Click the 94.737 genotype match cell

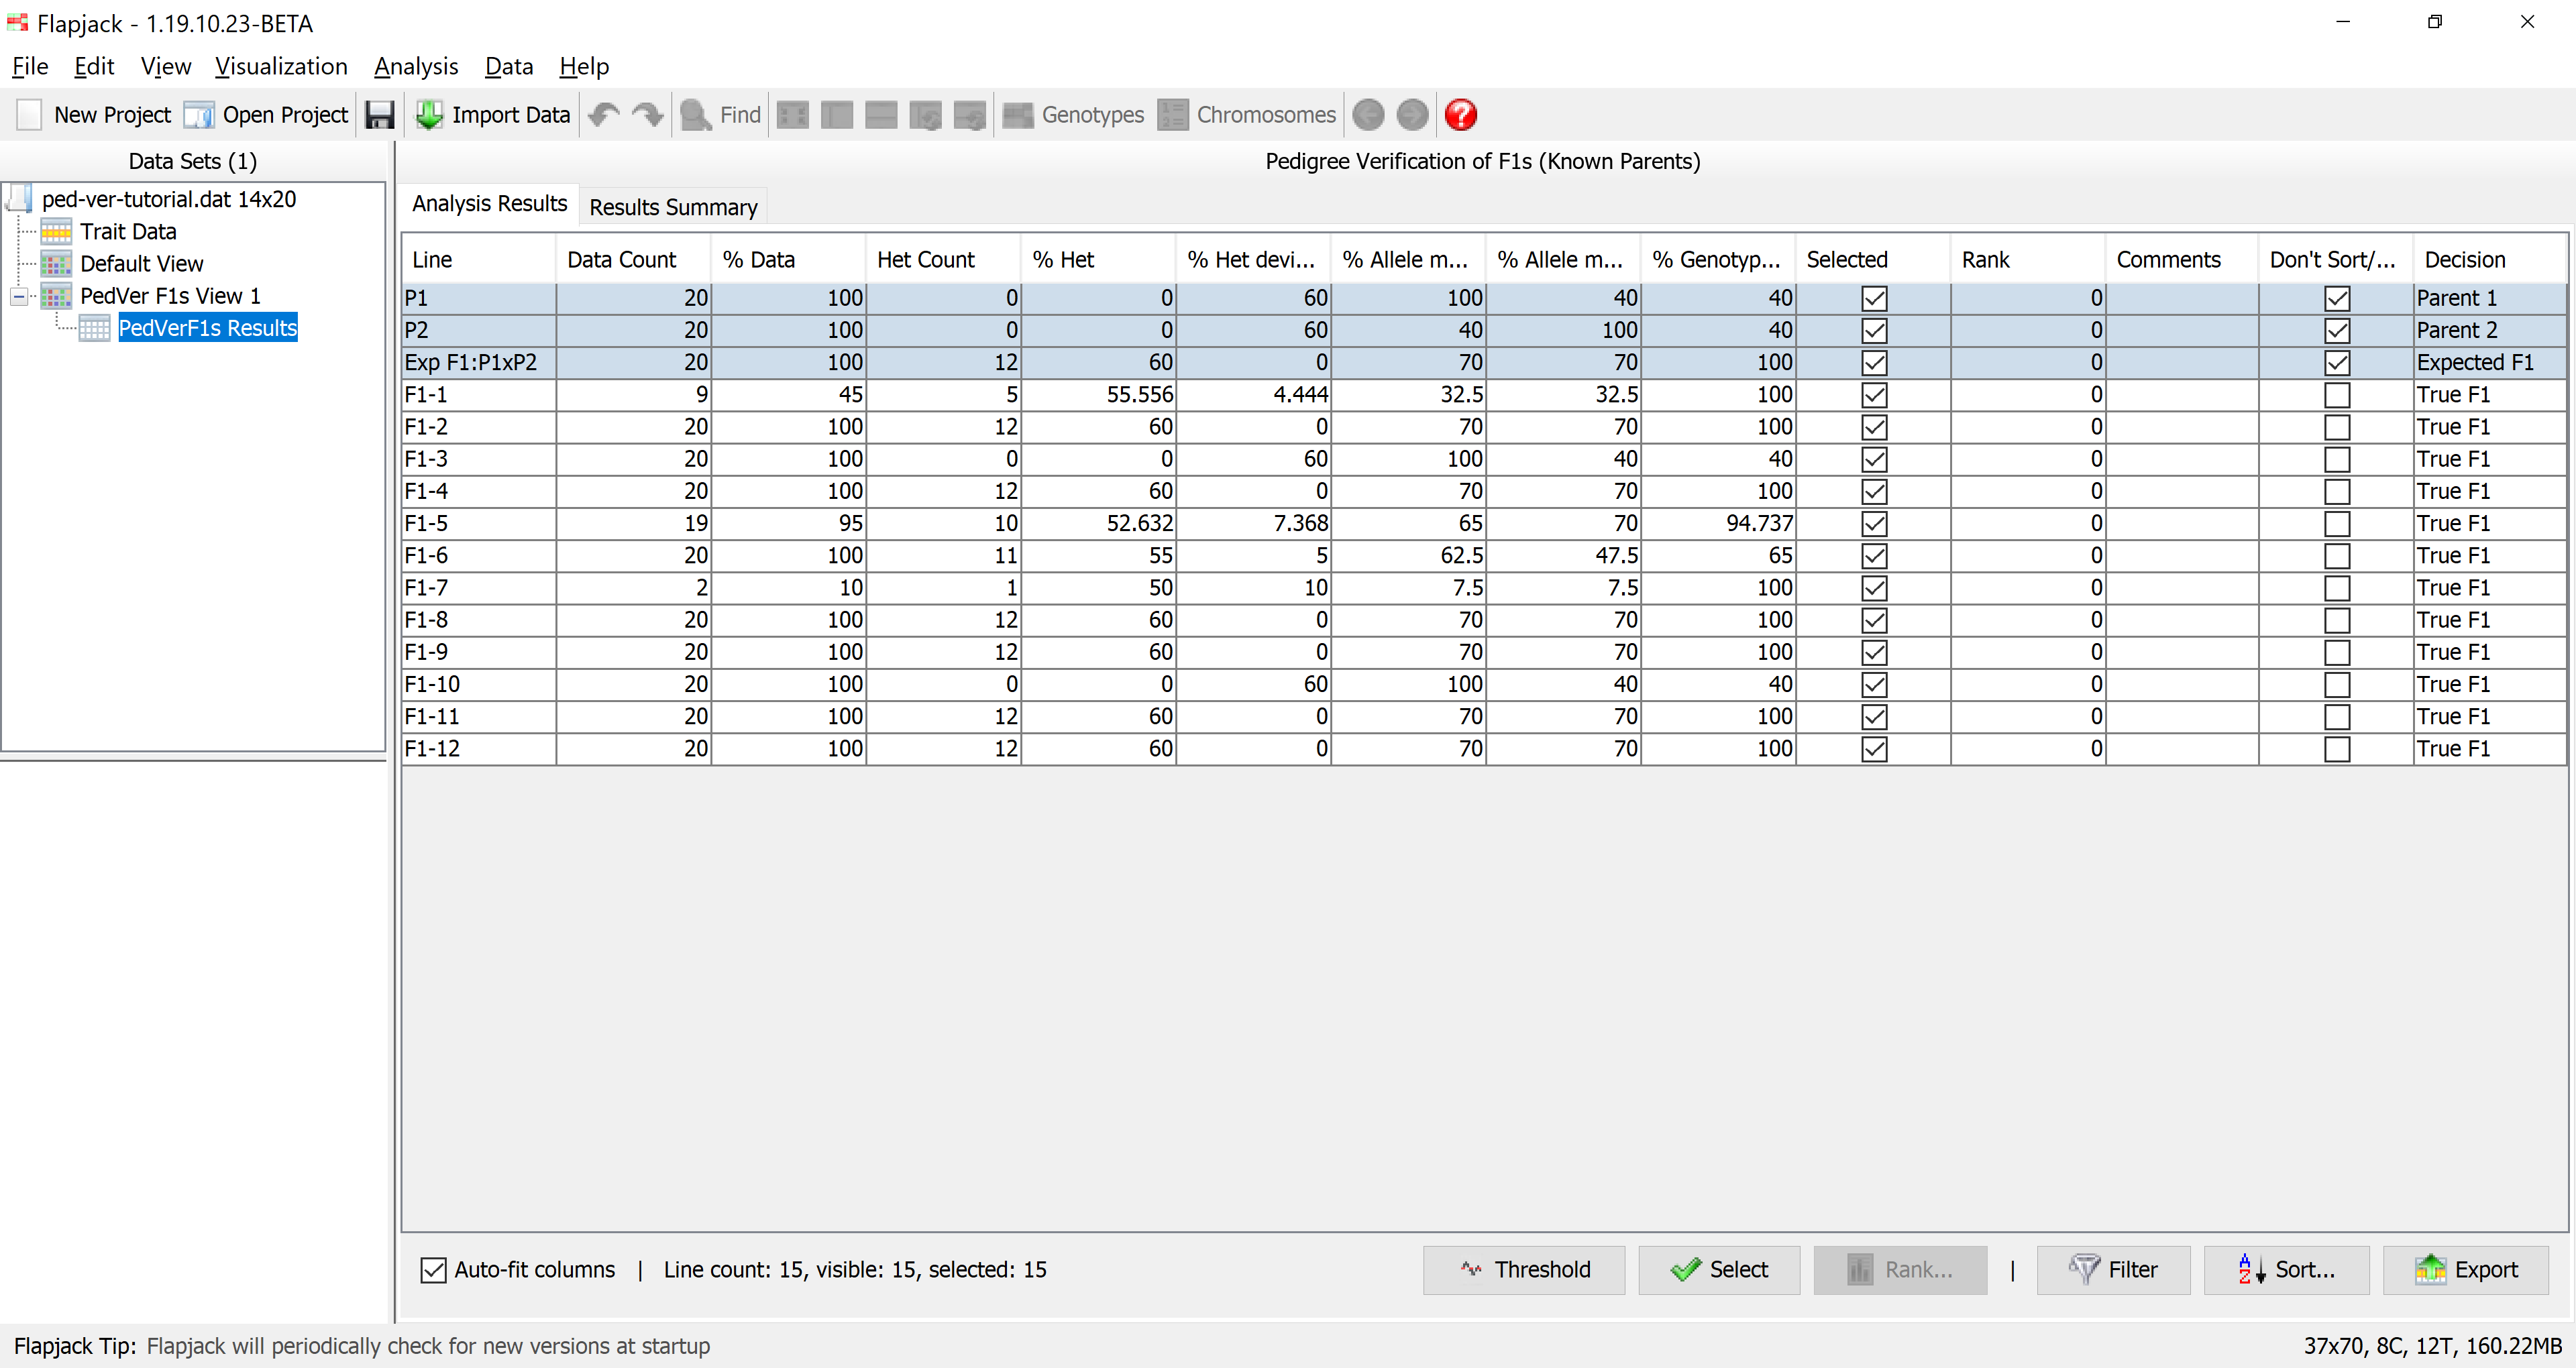tap(1717, 524)
